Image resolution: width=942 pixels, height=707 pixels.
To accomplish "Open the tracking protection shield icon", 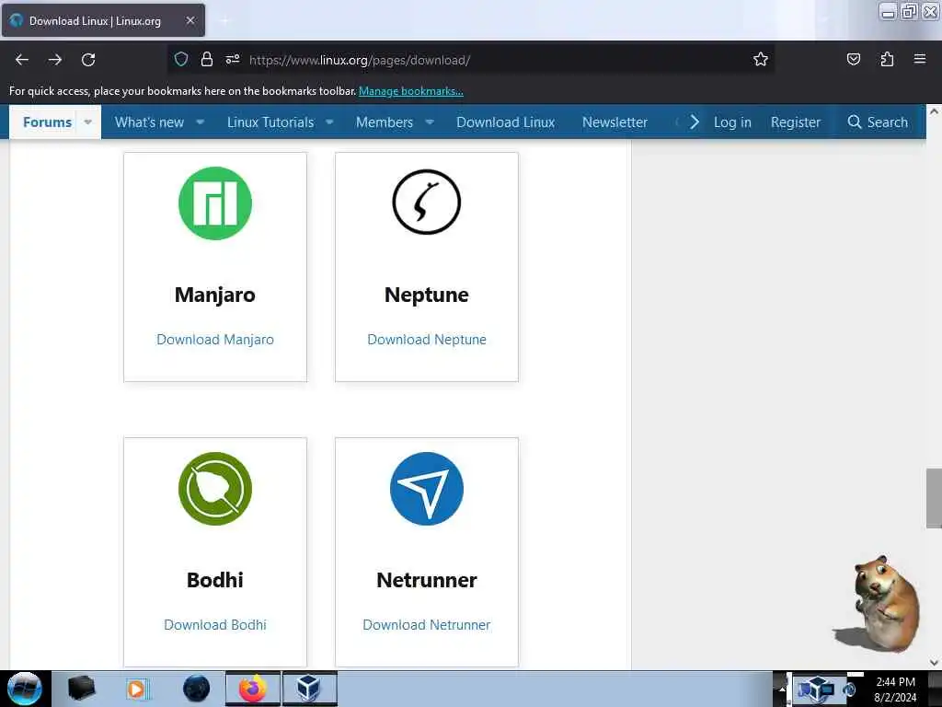I will [181, 60].
